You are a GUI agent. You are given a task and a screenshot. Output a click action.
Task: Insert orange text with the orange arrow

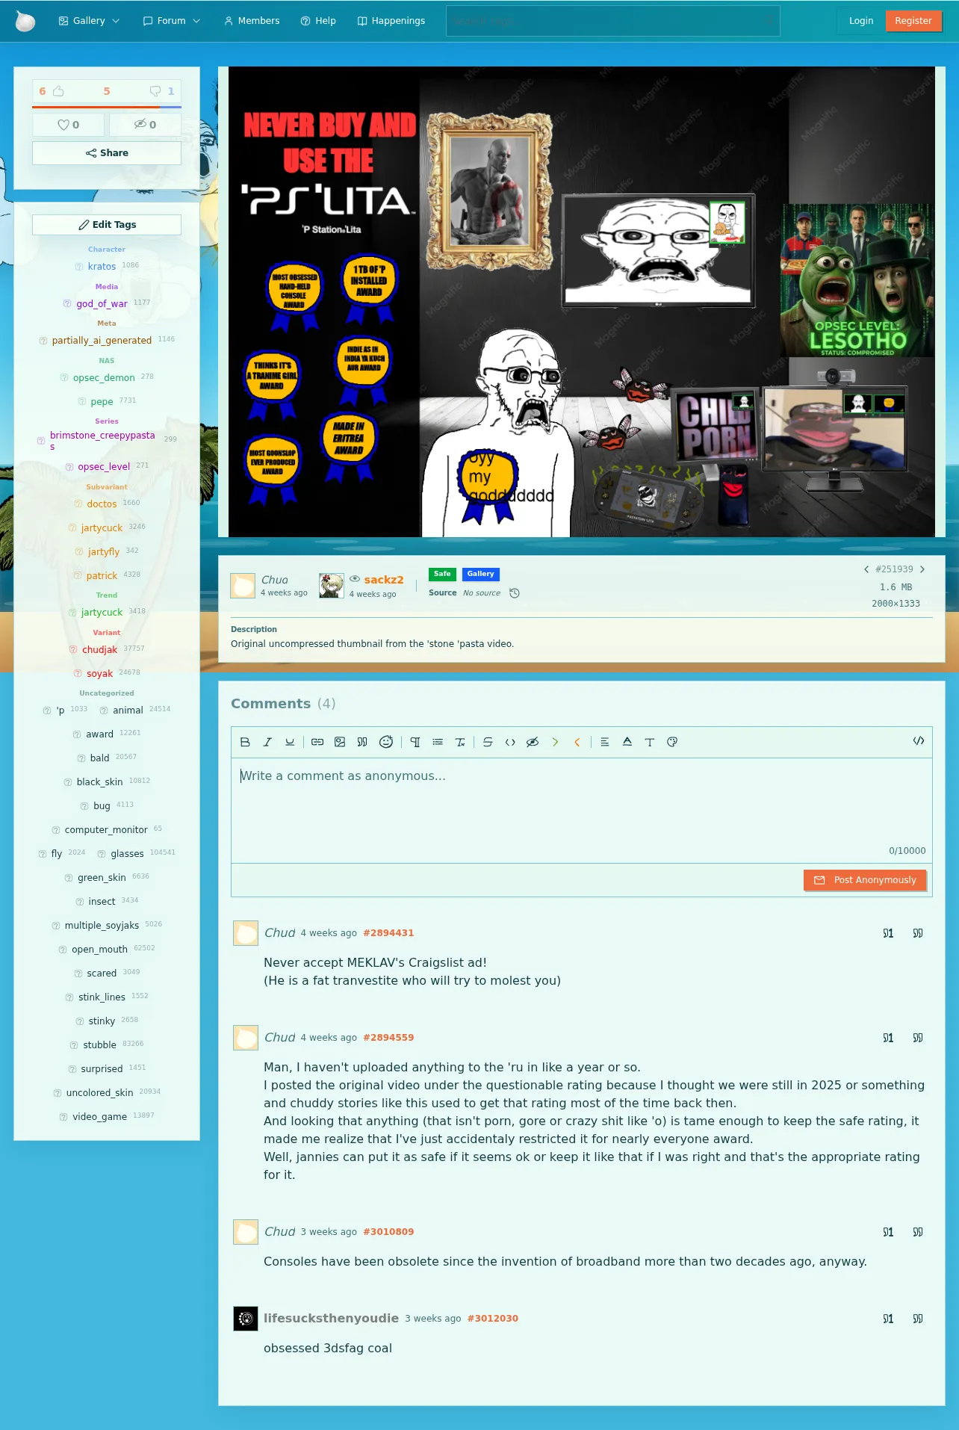click(577, 742)
